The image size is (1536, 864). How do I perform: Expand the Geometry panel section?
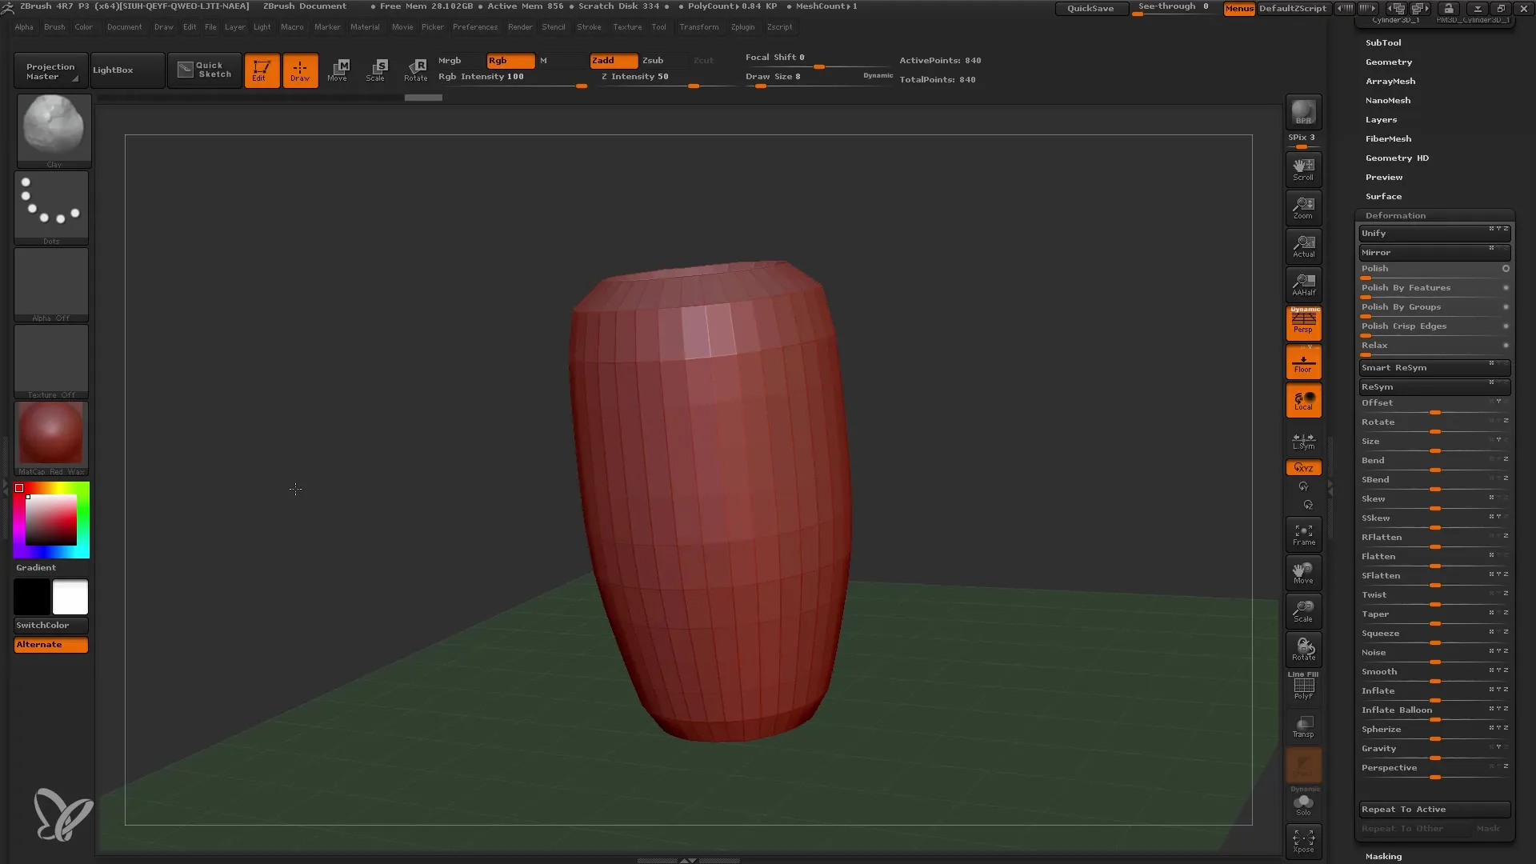1388,61
